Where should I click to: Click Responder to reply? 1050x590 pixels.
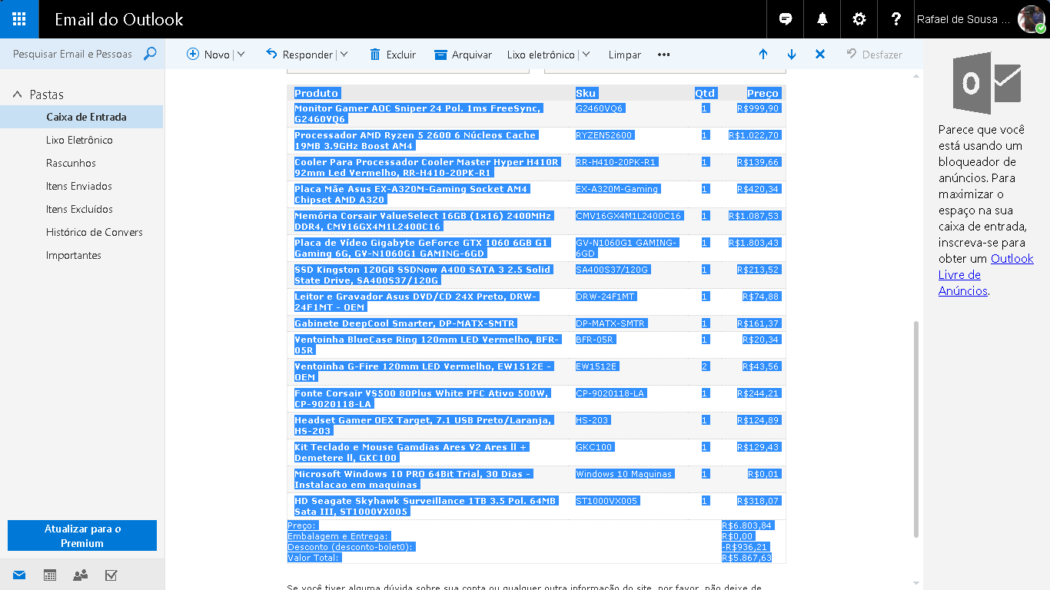(300, 55)
